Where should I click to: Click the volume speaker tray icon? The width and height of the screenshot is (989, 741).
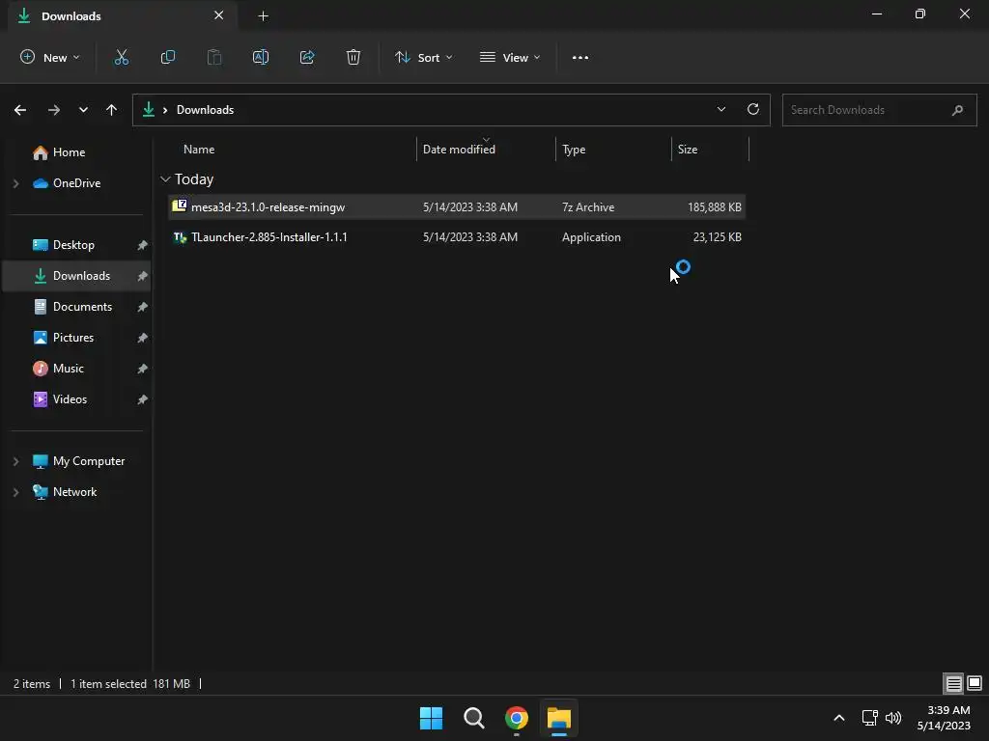(x=893, y=718)
